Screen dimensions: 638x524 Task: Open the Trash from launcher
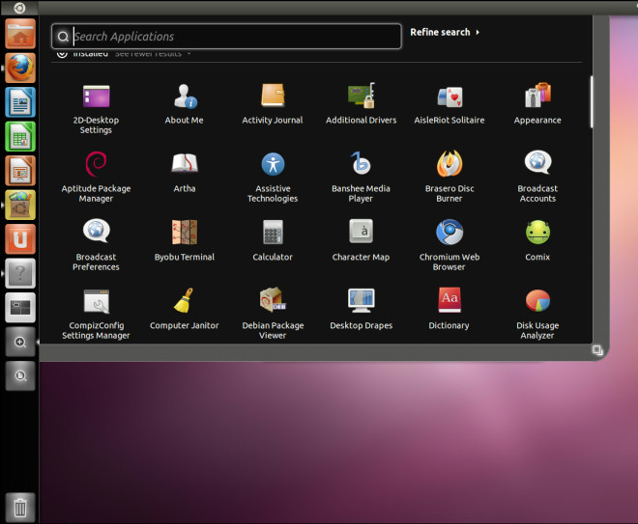(20, 508)
